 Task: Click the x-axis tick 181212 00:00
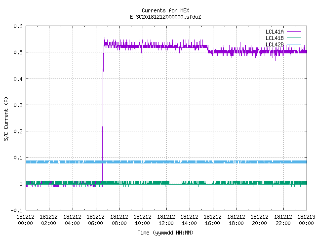pos(25,220)
